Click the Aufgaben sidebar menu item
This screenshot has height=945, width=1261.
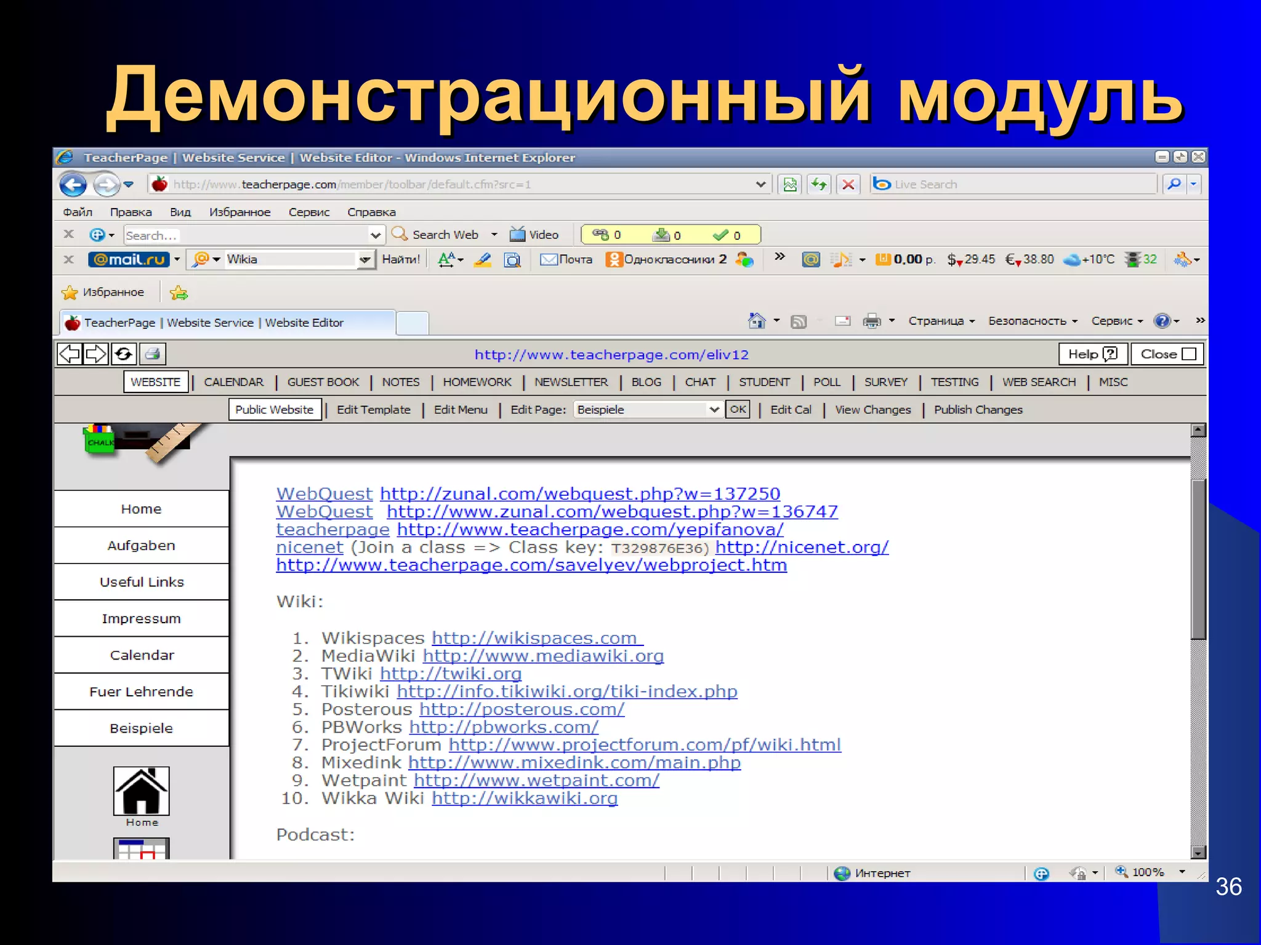[x=142, y=546]
